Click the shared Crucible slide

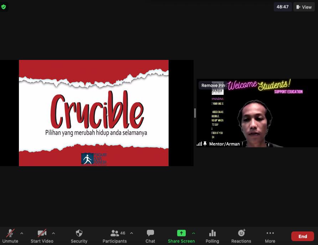[x=93, y=113]
